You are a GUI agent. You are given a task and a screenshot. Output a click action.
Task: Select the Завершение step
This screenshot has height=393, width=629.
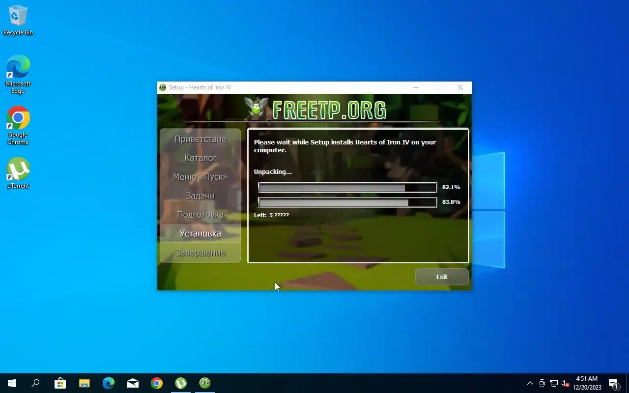(x=200, y=253)
